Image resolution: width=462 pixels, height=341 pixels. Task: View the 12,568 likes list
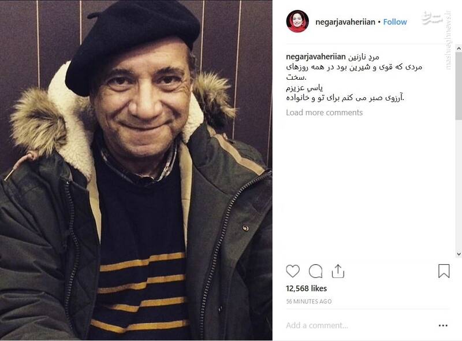pyautogui.click(x=306, y=288)
